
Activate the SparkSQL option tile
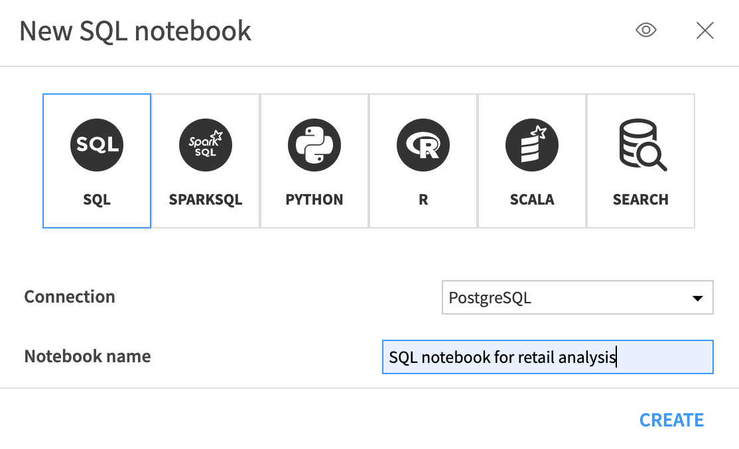coord(205,160)
